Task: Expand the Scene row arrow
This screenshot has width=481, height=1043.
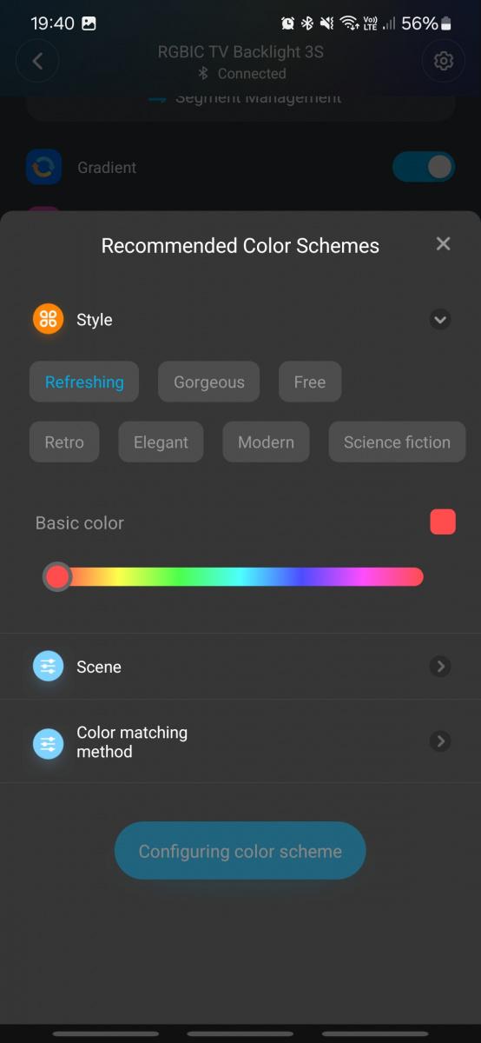Action: coord(440,667)
